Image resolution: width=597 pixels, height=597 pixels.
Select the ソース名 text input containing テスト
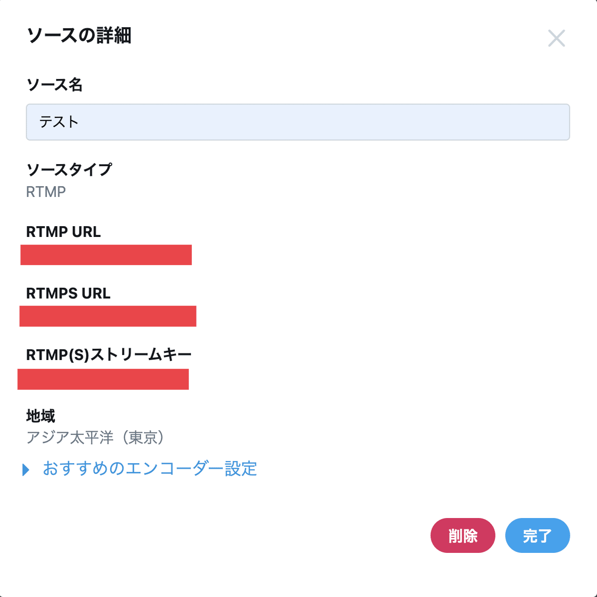[297, 122]
